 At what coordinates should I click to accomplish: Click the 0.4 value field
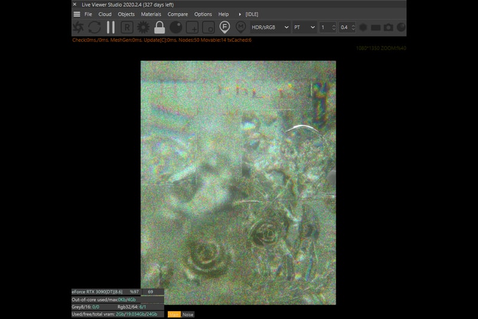344,27
